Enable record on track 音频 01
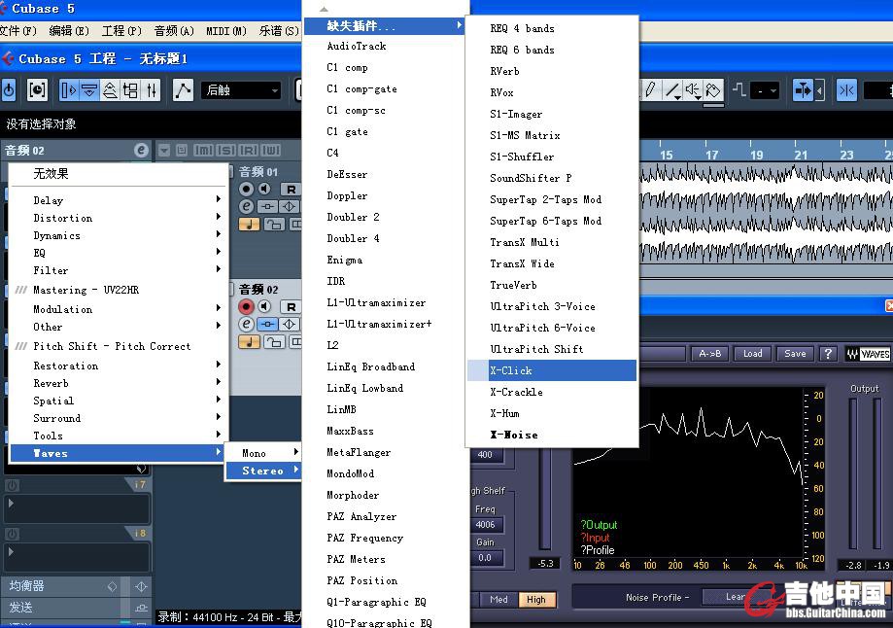Image resolution: width=893 pixels, height=628 pixels. (x=246, y=190)
